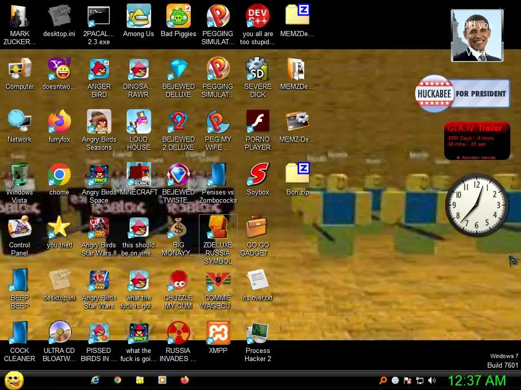Click the speaker volume tray icon
This screenshot has width=521, height=390.
(x=432, y=380)
